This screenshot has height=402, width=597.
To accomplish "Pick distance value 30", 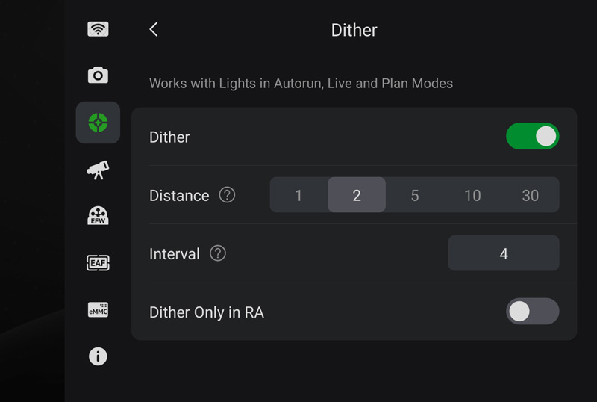I will (530, 195).
